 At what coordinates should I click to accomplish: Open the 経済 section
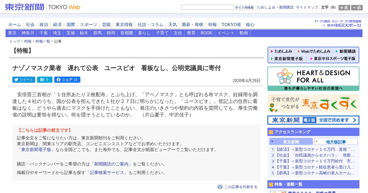pos(57,25)
